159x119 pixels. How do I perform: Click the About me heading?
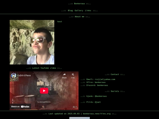(x=79, y=17)
